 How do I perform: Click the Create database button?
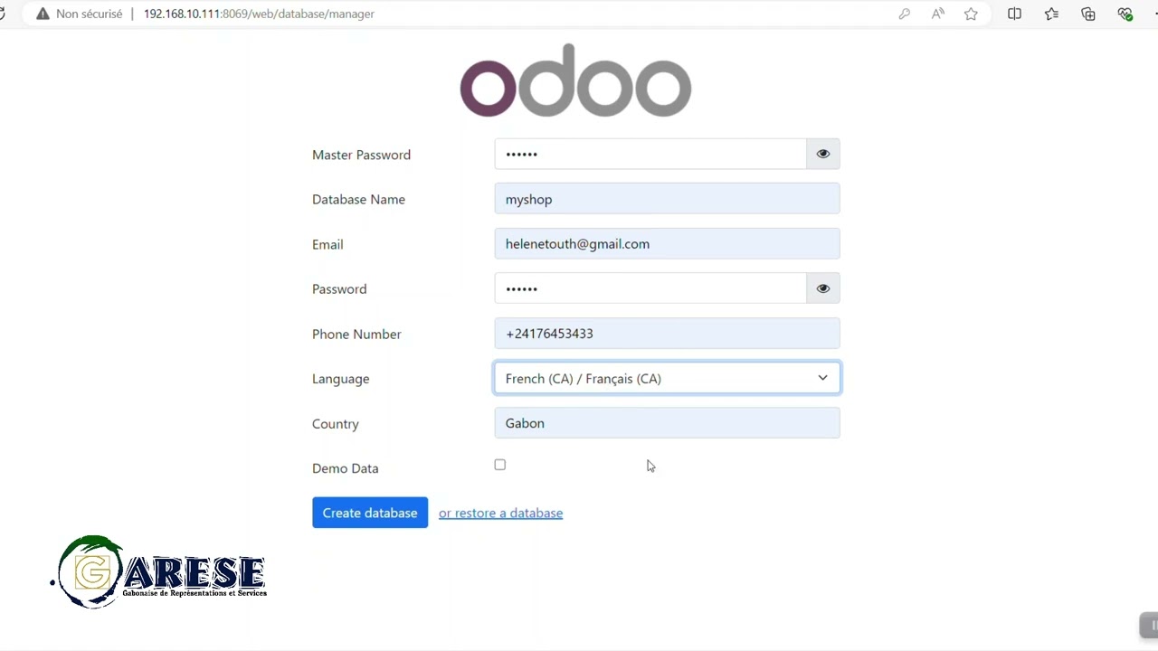click(x=370, y=513)
